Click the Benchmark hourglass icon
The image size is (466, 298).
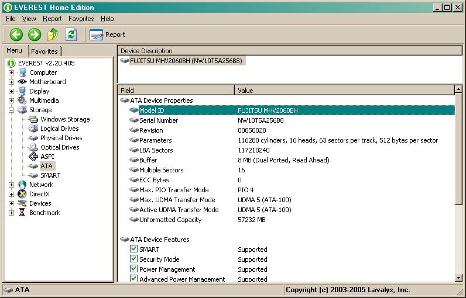click(x=22, y=213)
